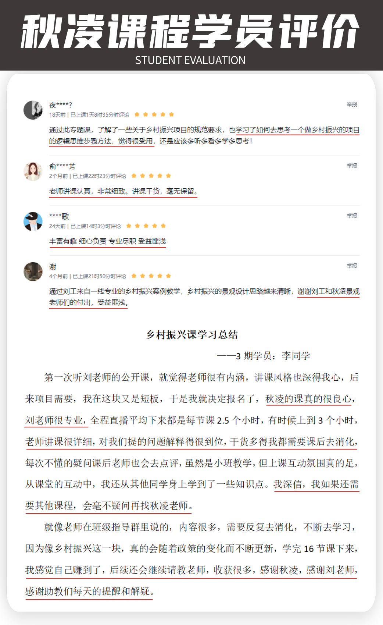The image size is (383, 625).
Task: Select the username ****歌
Action: click(59, 216)
